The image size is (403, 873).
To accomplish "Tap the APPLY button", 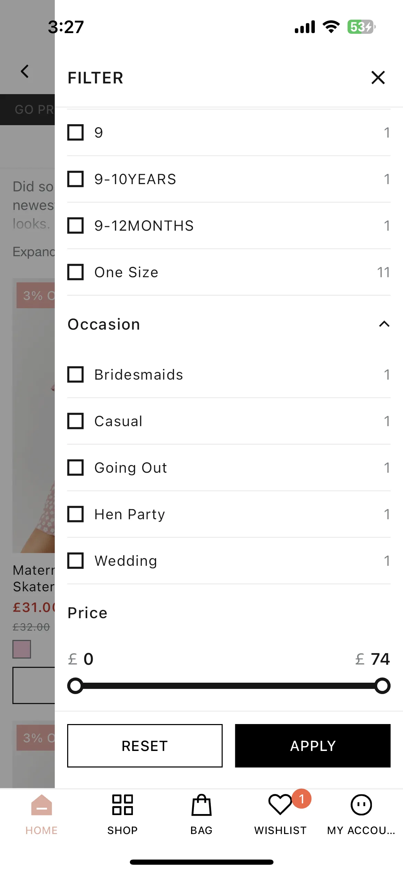I will click(313, 746).
